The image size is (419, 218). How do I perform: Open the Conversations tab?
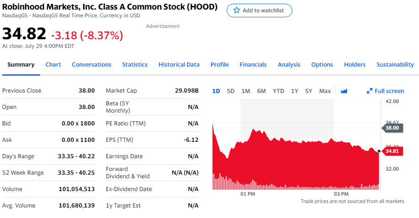pyautogui.click(x=91, y=64)
